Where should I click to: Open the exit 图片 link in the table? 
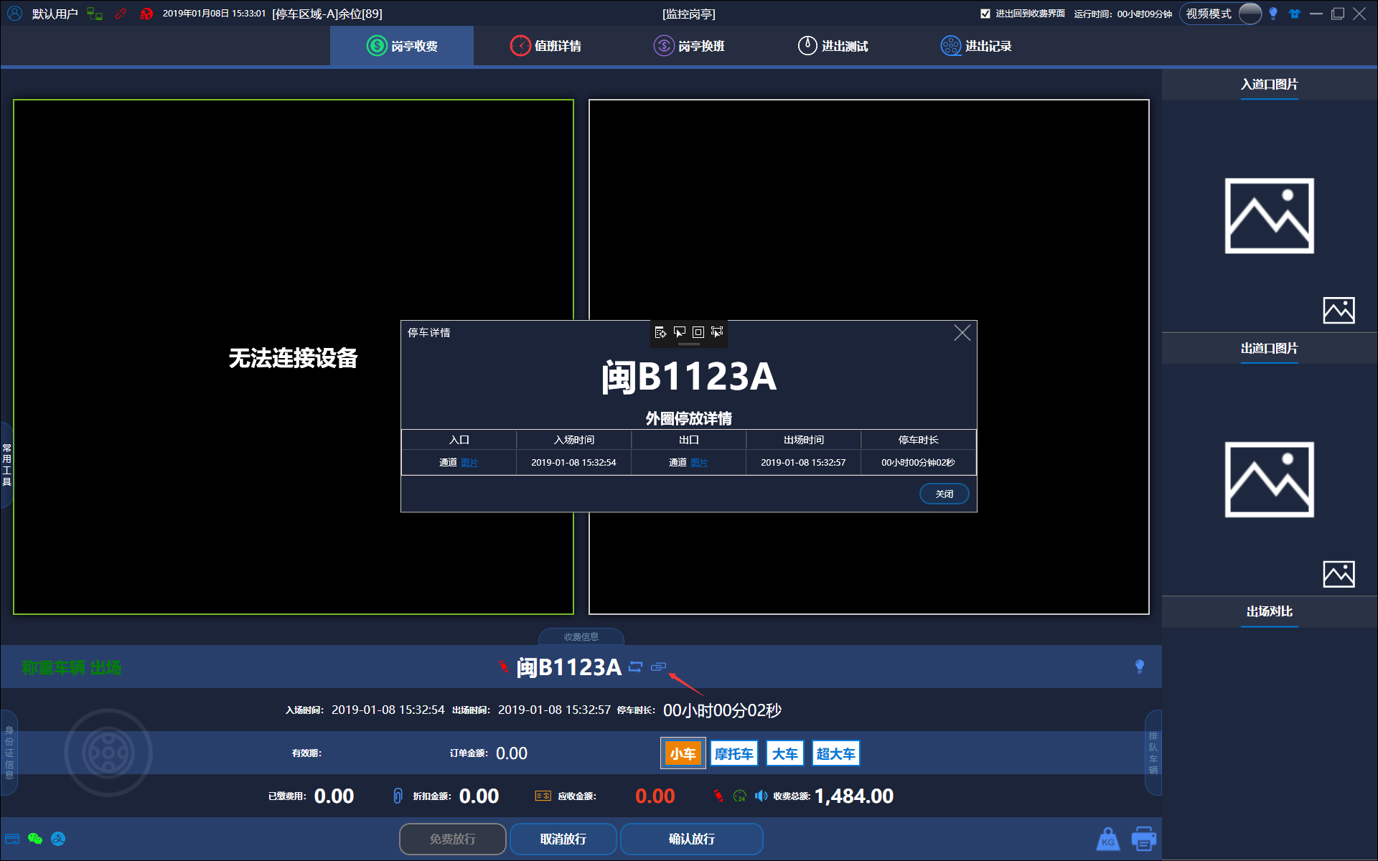pyautogui.click(x=699, y=463)
